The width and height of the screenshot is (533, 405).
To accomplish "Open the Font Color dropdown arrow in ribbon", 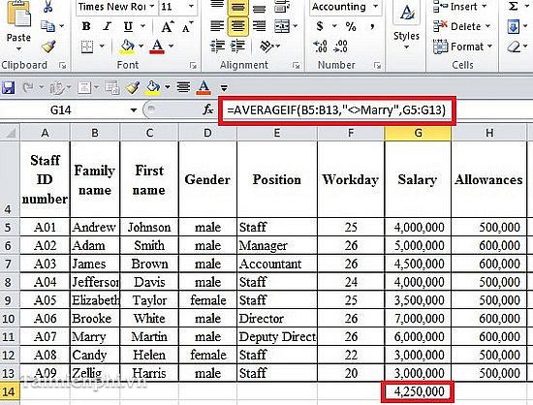I will click(x=171, y=47).
